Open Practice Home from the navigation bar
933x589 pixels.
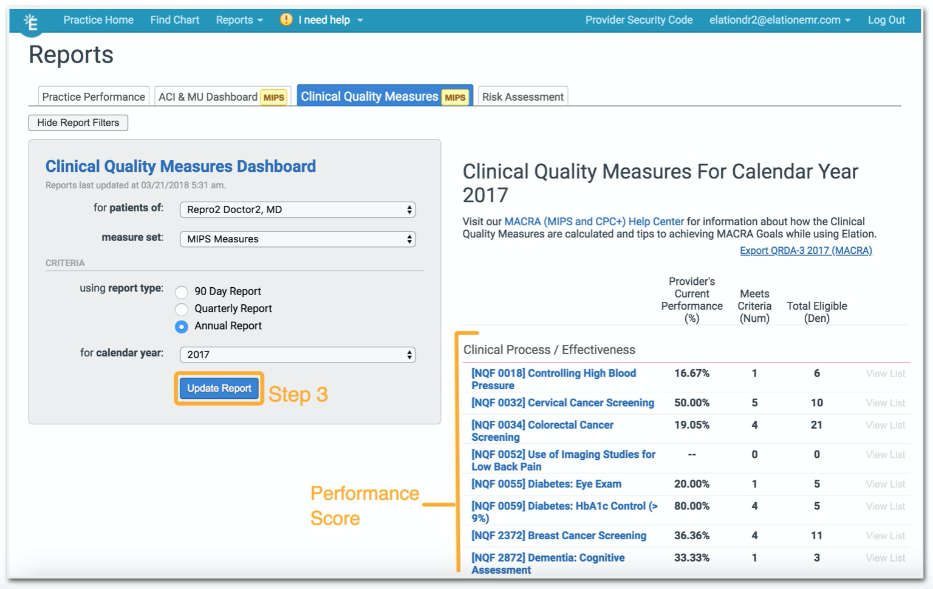(98, 19)
